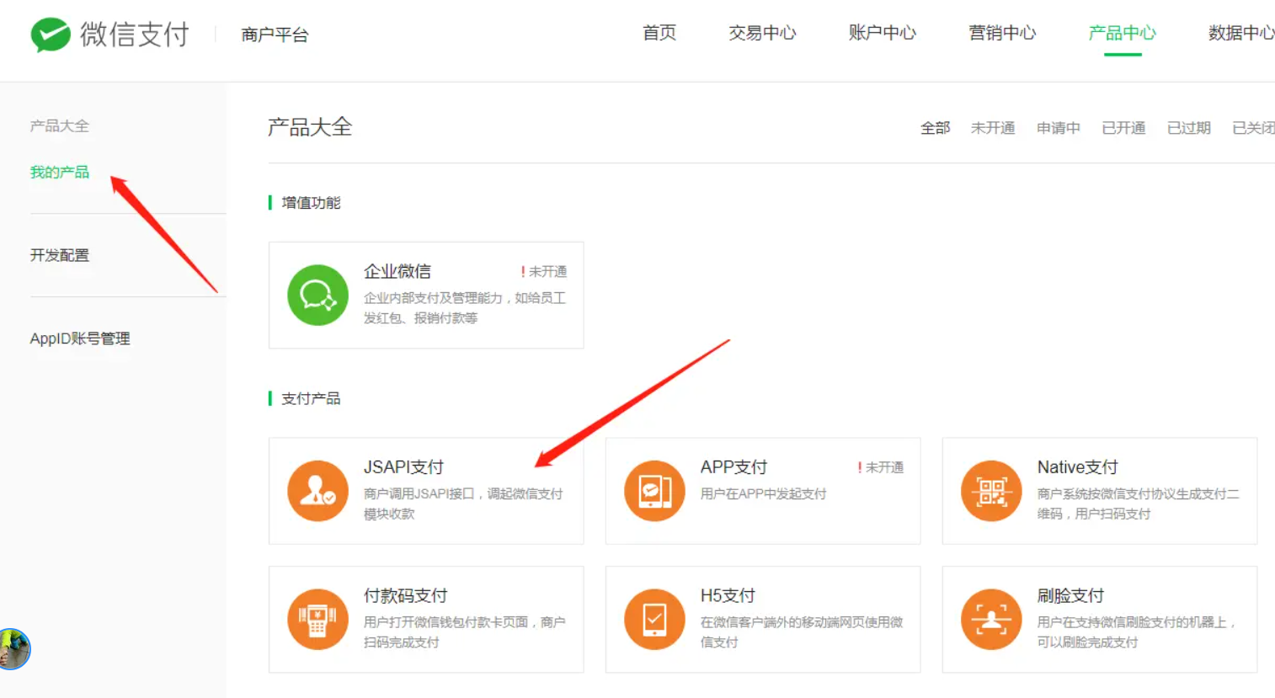Screen dimensions: 1275x698
Task: Select 我的产品 in the left sidebar
Action: 60,173
